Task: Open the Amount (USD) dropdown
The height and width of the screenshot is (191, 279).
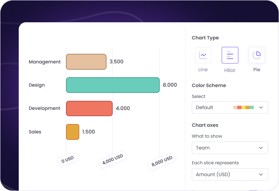Action: pyautogui.click(x=230, y=174)
